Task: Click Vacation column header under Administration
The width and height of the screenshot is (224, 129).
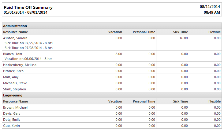Action: pyautogui.click(x=115, y=32)
